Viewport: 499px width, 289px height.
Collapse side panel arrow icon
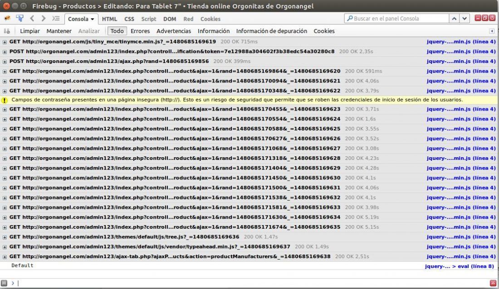[x=492, y=31]
